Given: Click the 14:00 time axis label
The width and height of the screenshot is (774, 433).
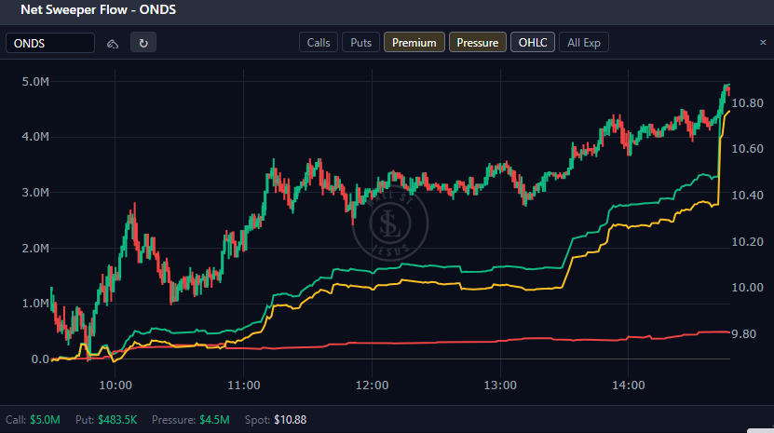Looking at the screenshot, I should click(629, 386).
